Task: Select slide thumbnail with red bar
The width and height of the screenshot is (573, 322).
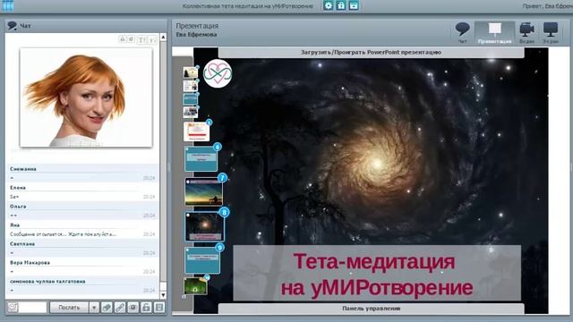Action: pyautogui.click(x=197, y=131)
